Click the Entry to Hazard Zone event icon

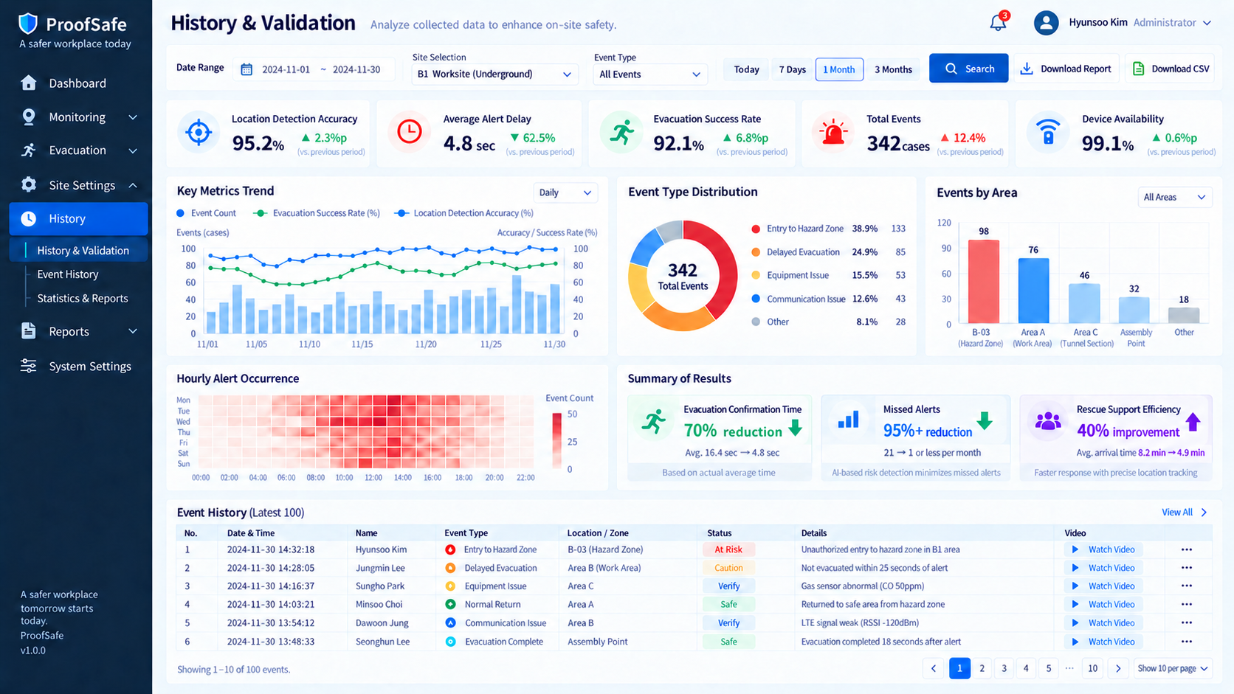tap(450, 549)
